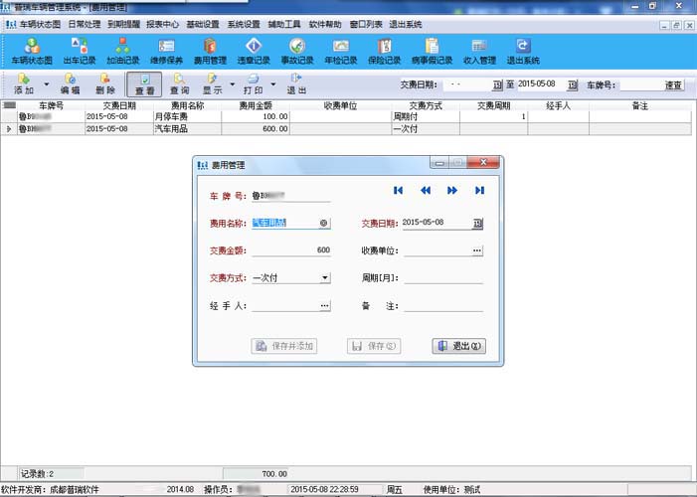Screen dimensions: 697x497
Task: Open 事故记录 toolbar icon
Action: coord(297,51)
